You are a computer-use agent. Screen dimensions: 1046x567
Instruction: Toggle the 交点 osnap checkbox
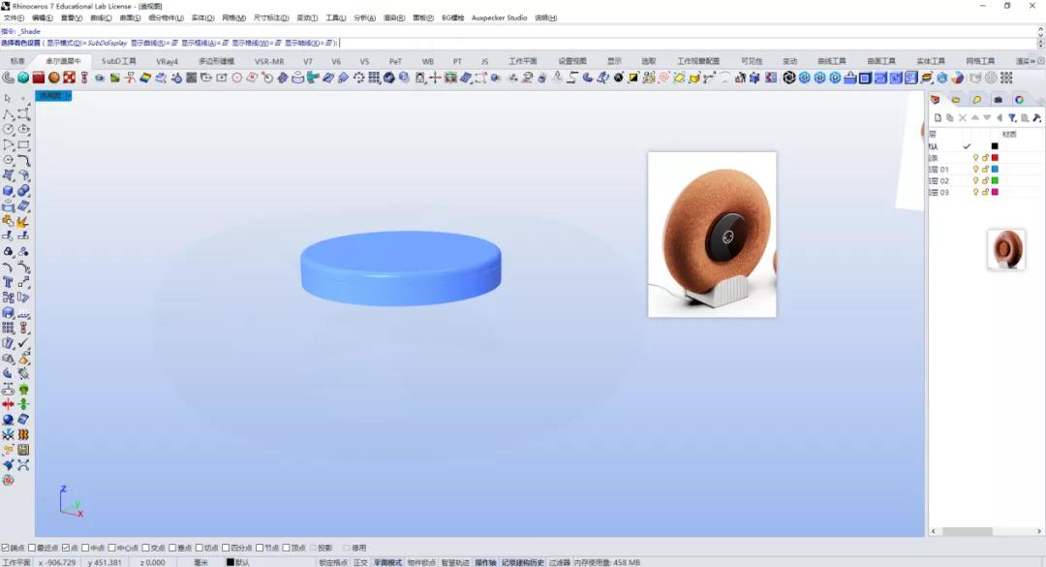[145, 548]
